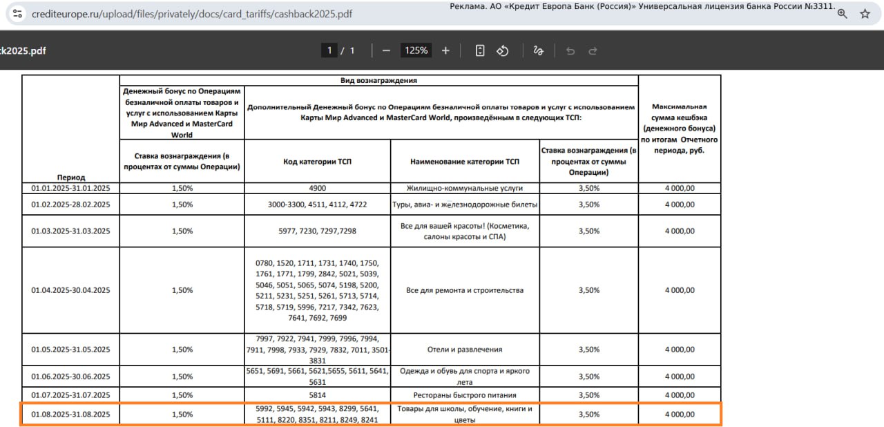Screen dimensions: 884x427
Task: Click the crediteurope.ru address bar URL
Action: [x=192, y=14]
